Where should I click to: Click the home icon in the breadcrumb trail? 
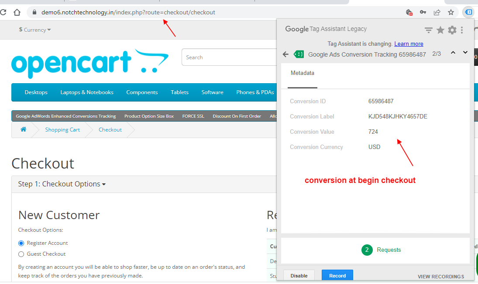click(24, 129)
